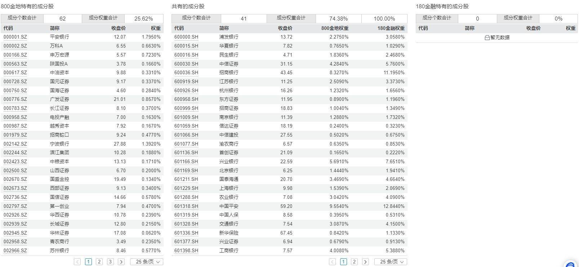Screen dimensions: 579x267
Task: Open stock code 600036.SH link
Action: pyautogui.click(x=186, y=72)
